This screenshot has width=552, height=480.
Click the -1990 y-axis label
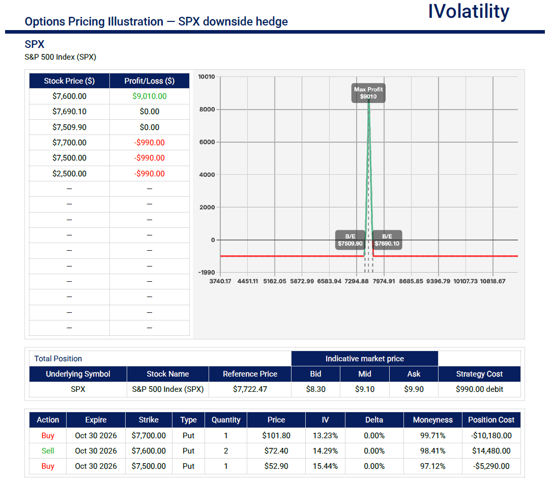(x=206, y=272)
